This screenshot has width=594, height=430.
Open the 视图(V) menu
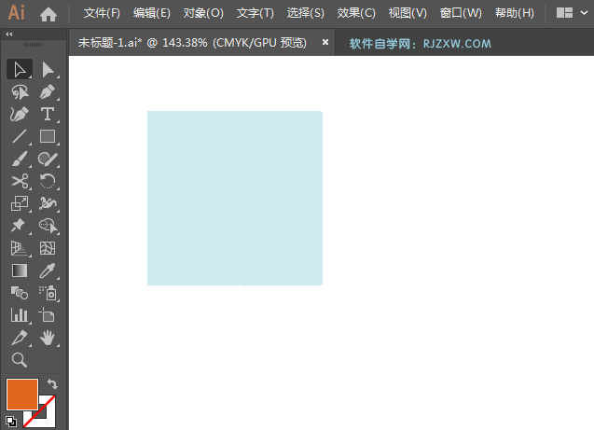point(408,13)
